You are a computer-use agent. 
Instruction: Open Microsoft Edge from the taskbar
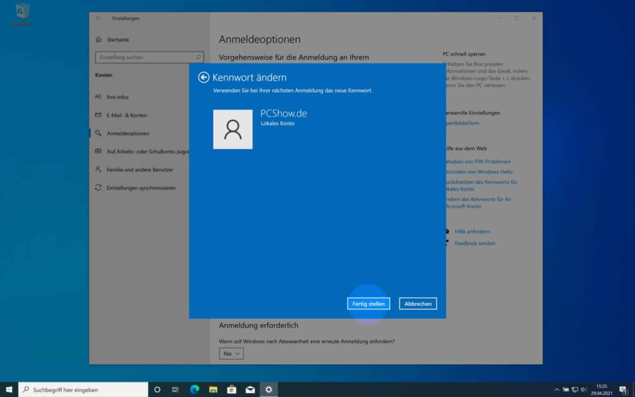[195, 389]
